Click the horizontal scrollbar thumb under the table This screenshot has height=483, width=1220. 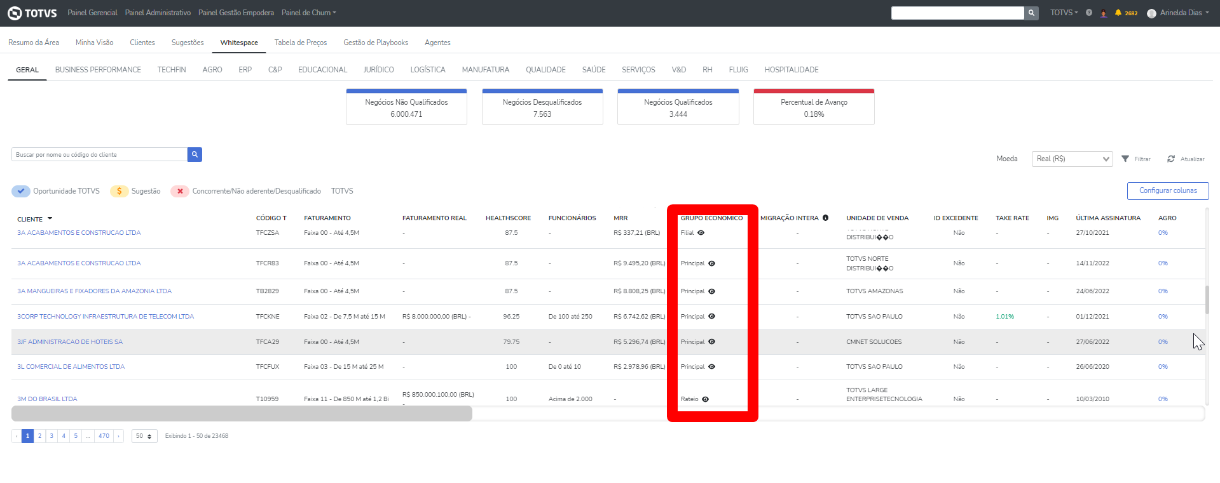pyautogui.click(x=242, y=414)
